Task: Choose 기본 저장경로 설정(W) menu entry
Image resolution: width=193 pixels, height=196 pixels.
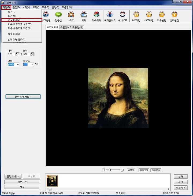Action: [21, 24]
